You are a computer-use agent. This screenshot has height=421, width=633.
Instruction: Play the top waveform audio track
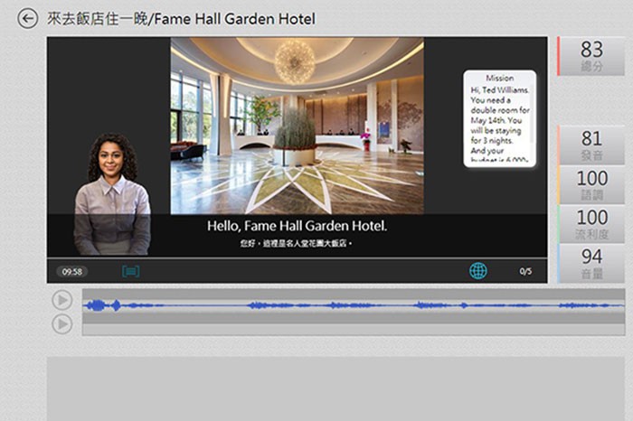[x=61, y=300]
